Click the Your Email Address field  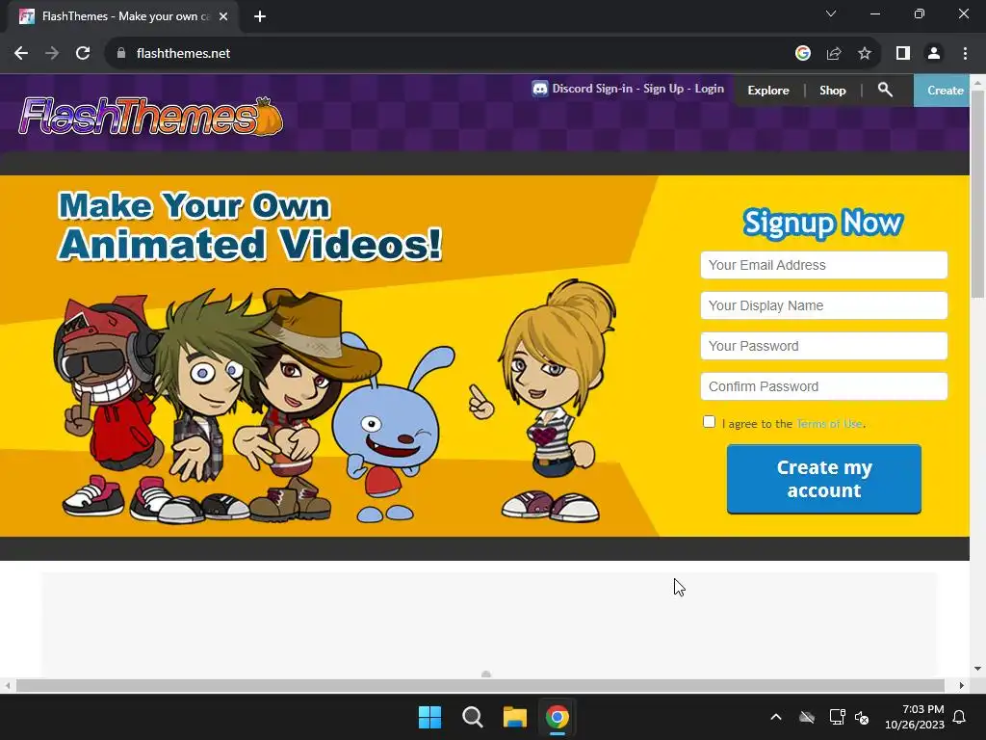pos(824,265)
